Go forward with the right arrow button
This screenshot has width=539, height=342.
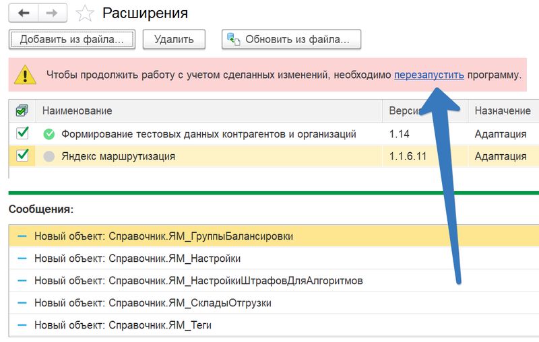(53, 13)
